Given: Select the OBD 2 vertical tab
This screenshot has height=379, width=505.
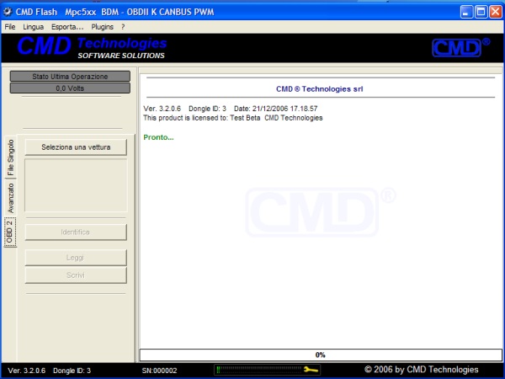Looking at the screenshot, I should [x=10, y=232].
